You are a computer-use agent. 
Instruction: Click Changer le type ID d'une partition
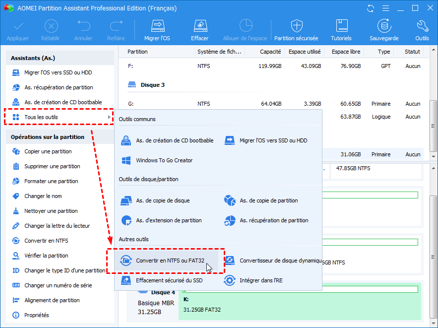pos(60,270)
